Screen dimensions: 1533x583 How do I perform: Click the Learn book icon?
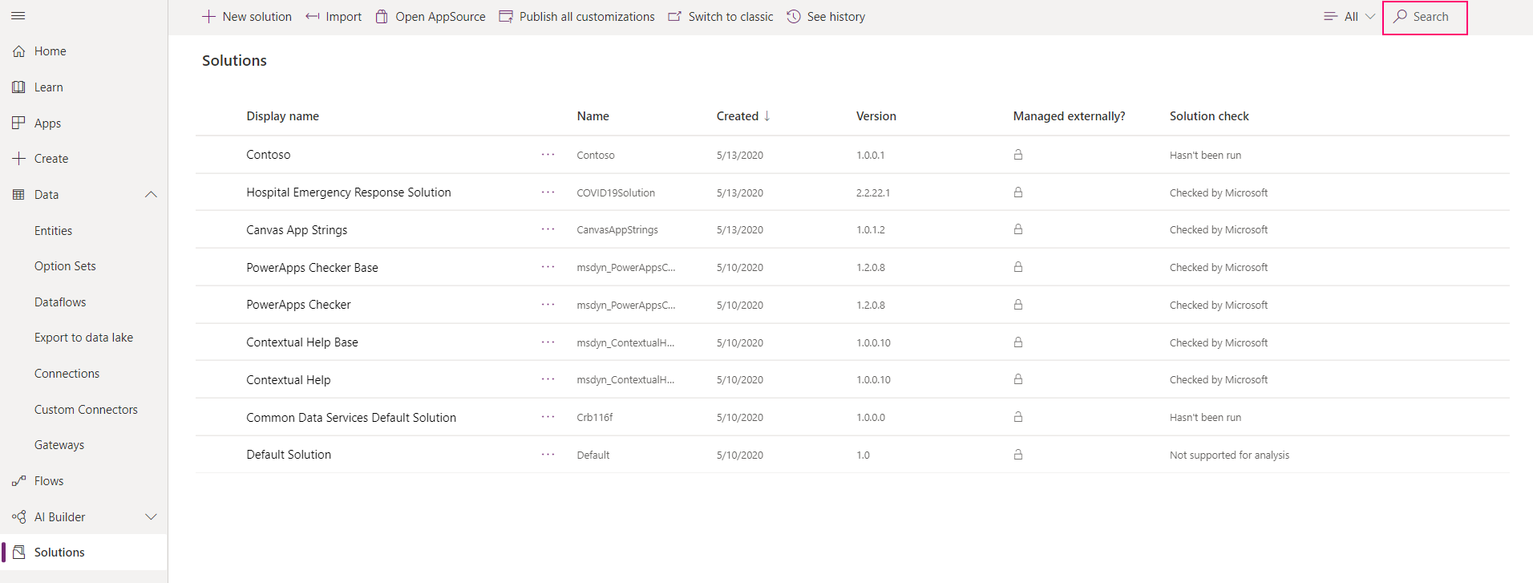click(18, 87)
